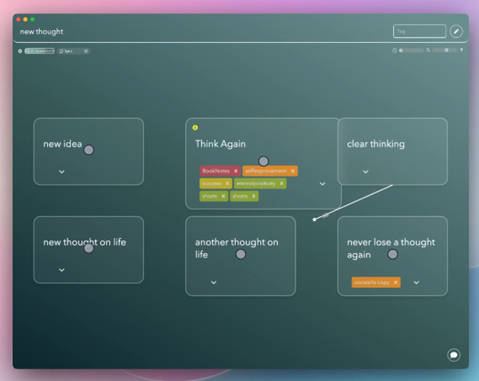Select the success tag label
479x381 pixels.
pos(211,183)
